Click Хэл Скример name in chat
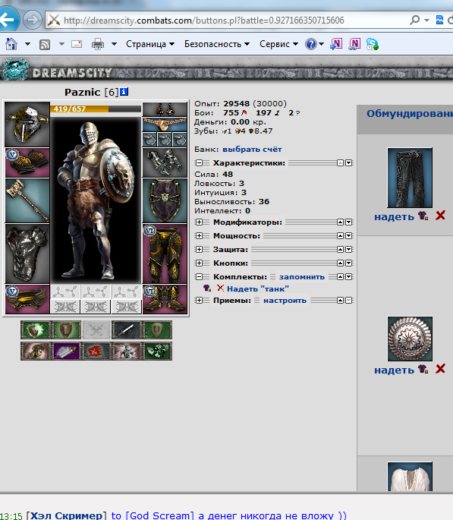The image size is (453, 520). (x=66, y=515)
